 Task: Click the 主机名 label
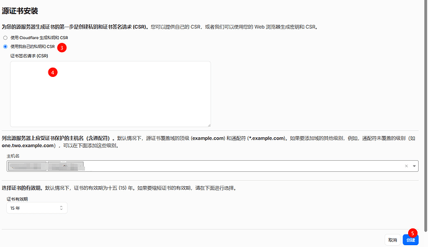click(13, 156)
